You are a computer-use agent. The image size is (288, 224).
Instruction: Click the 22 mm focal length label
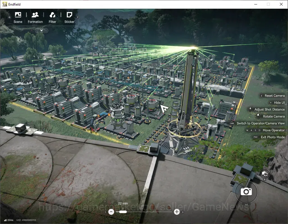click(x=123, y=203)
